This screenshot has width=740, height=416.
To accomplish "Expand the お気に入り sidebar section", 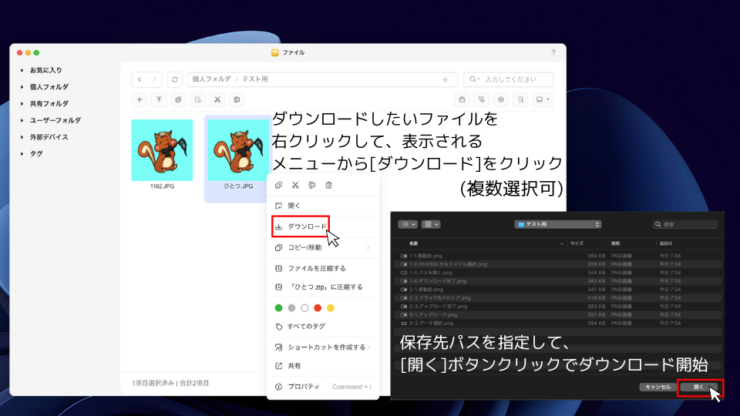I will coord(22,70).
